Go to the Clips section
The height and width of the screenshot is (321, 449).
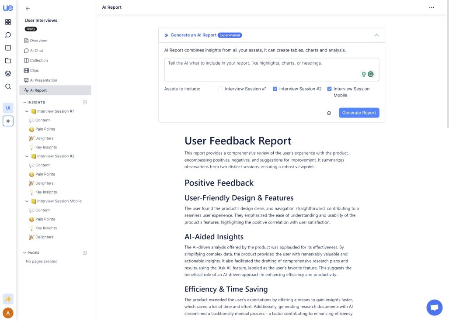pos(34,70)
